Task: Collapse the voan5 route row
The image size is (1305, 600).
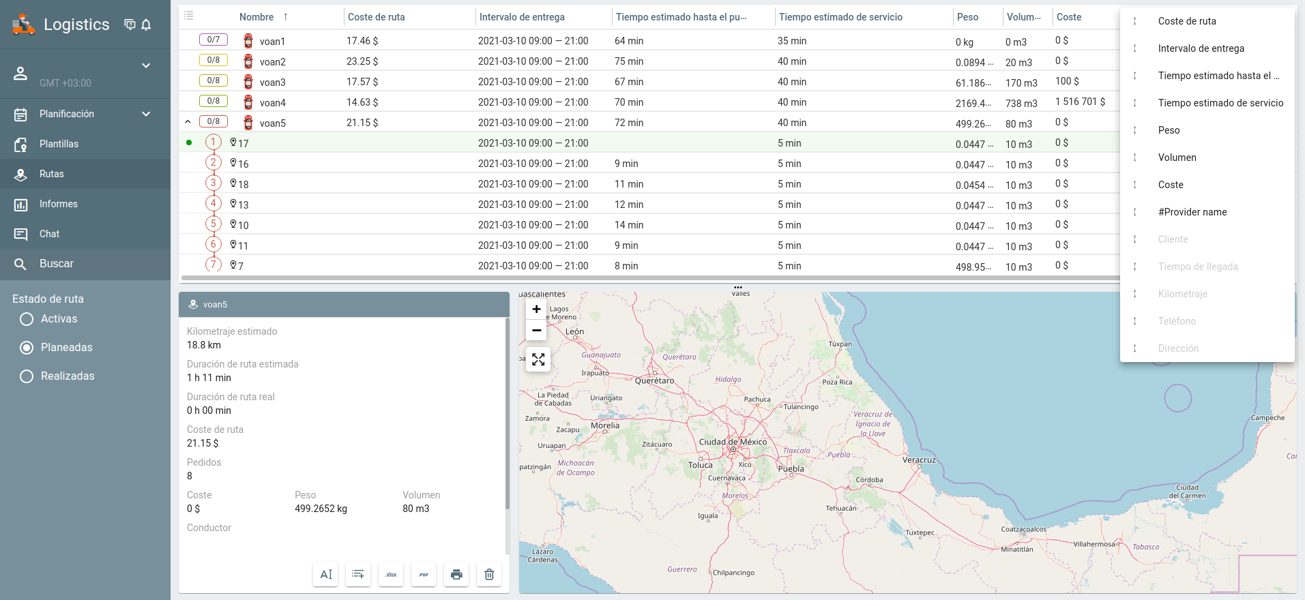Action: [x=188, y=122]
